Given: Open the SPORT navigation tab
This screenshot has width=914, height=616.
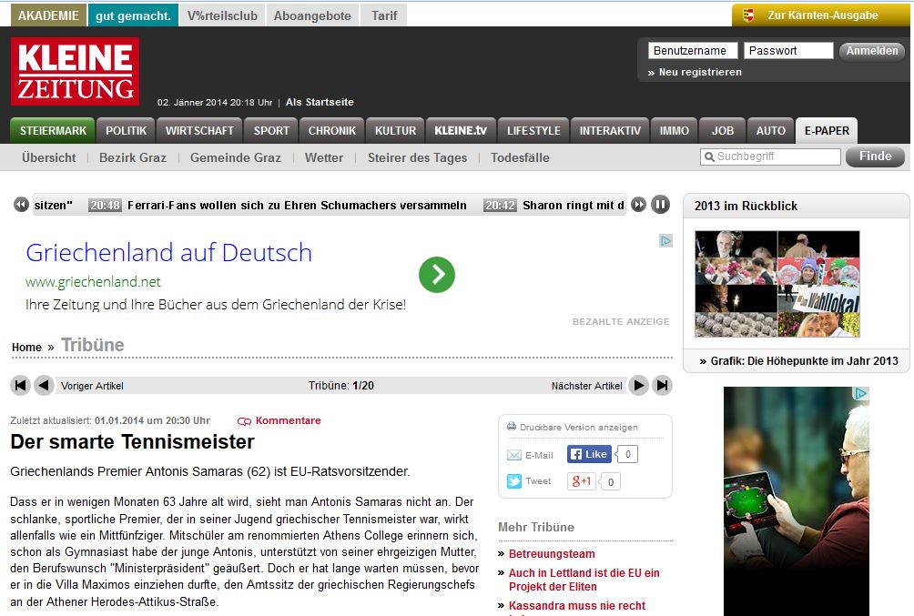Looking at the screenshot, I should tap(271, 130).
